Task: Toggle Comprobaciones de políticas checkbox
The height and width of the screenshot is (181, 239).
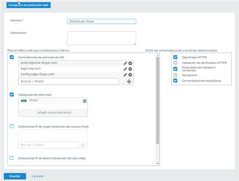Action: (x=175, y=80)
